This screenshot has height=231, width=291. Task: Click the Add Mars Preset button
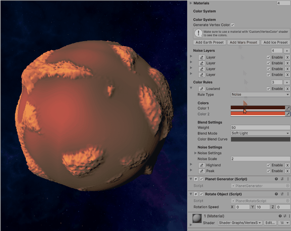coord(243,42)
